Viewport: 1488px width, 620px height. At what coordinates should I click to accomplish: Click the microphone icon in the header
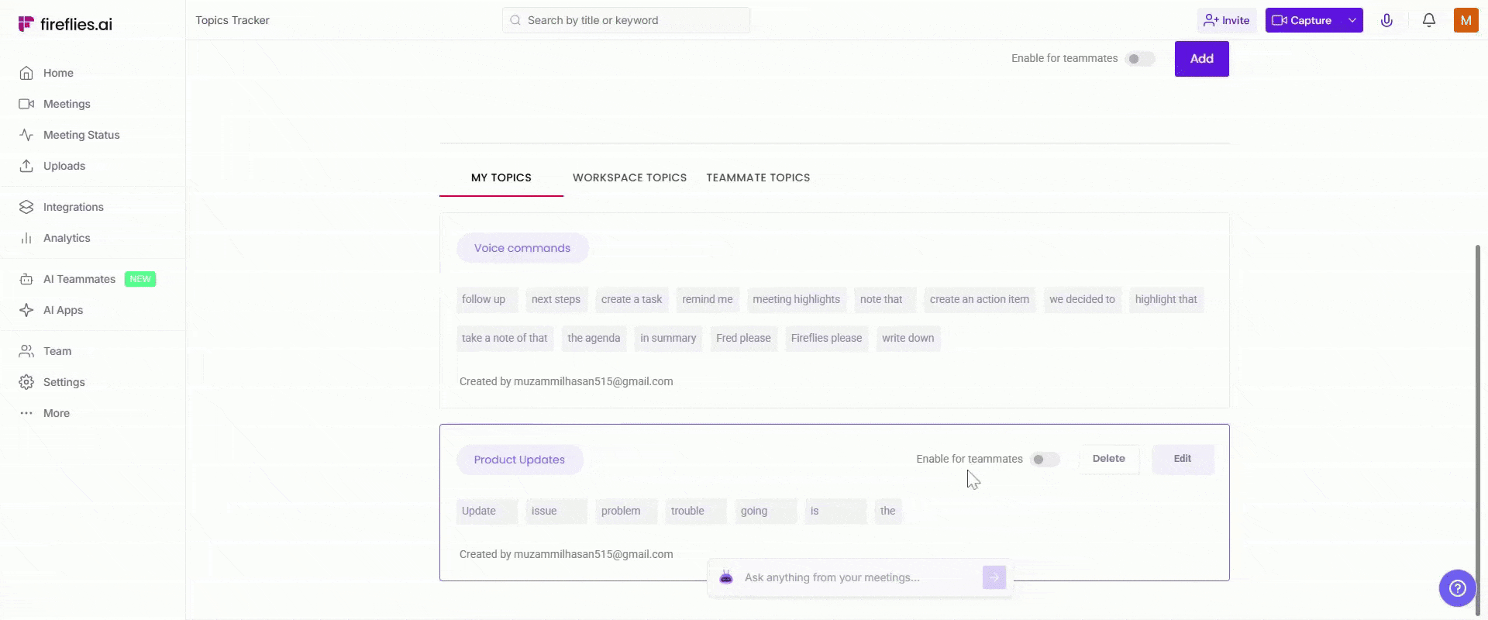tap(1386, 20)
